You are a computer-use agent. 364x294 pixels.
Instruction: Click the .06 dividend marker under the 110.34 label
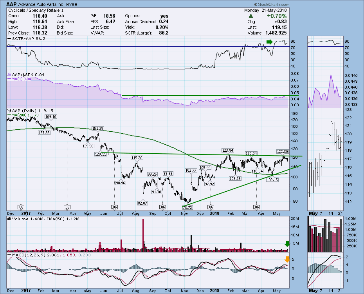tap(256, 207)
